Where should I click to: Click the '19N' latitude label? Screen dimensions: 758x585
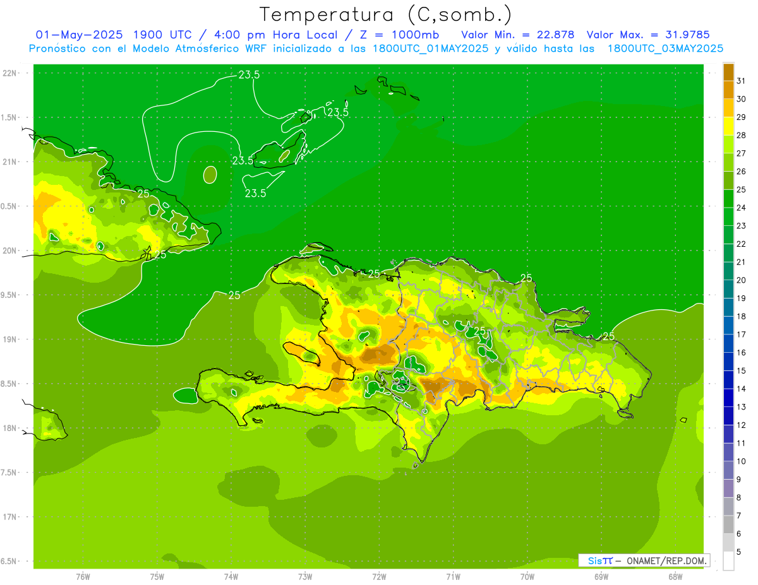point(10,339)
